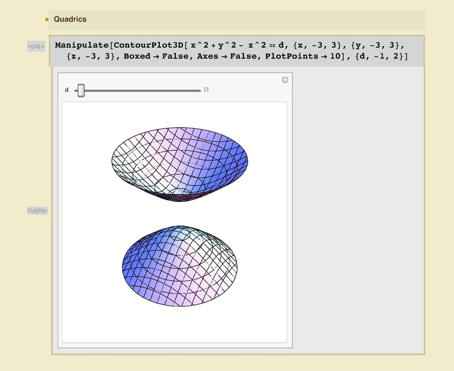Expand controls with plus beside d slider

point(206,90)
